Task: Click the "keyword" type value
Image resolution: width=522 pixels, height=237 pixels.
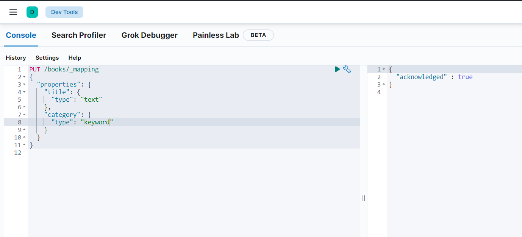Action: [x=97, y=122]
